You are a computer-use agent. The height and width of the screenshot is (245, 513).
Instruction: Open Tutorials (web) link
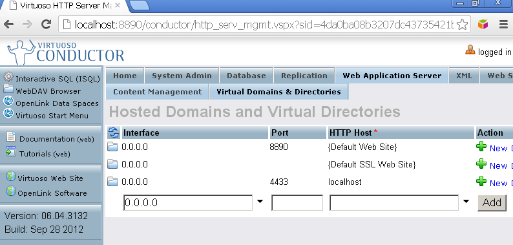pyautogui.click(x=45, y=154)
